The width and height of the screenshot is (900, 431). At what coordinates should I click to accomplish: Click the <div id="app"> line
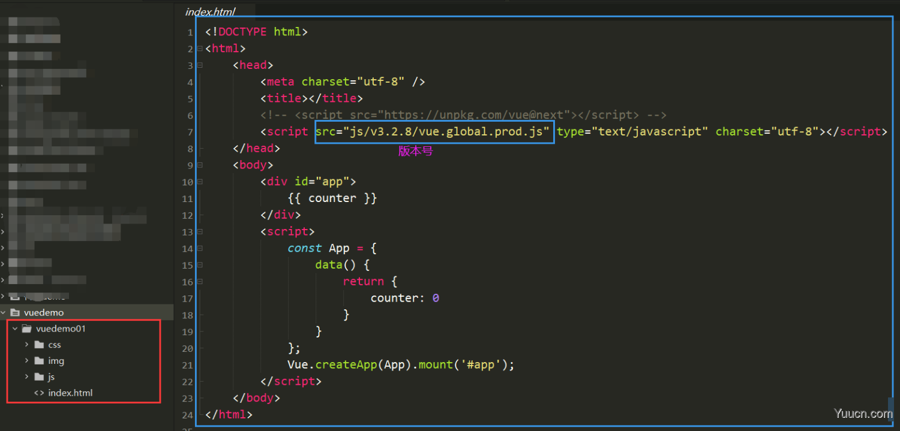point(308,182)
